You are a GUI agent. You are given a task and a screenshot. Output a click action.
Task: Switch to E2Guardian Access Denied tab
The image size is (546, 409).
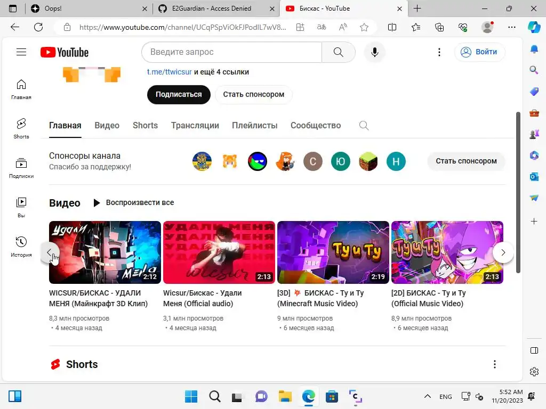coord(216,9)
